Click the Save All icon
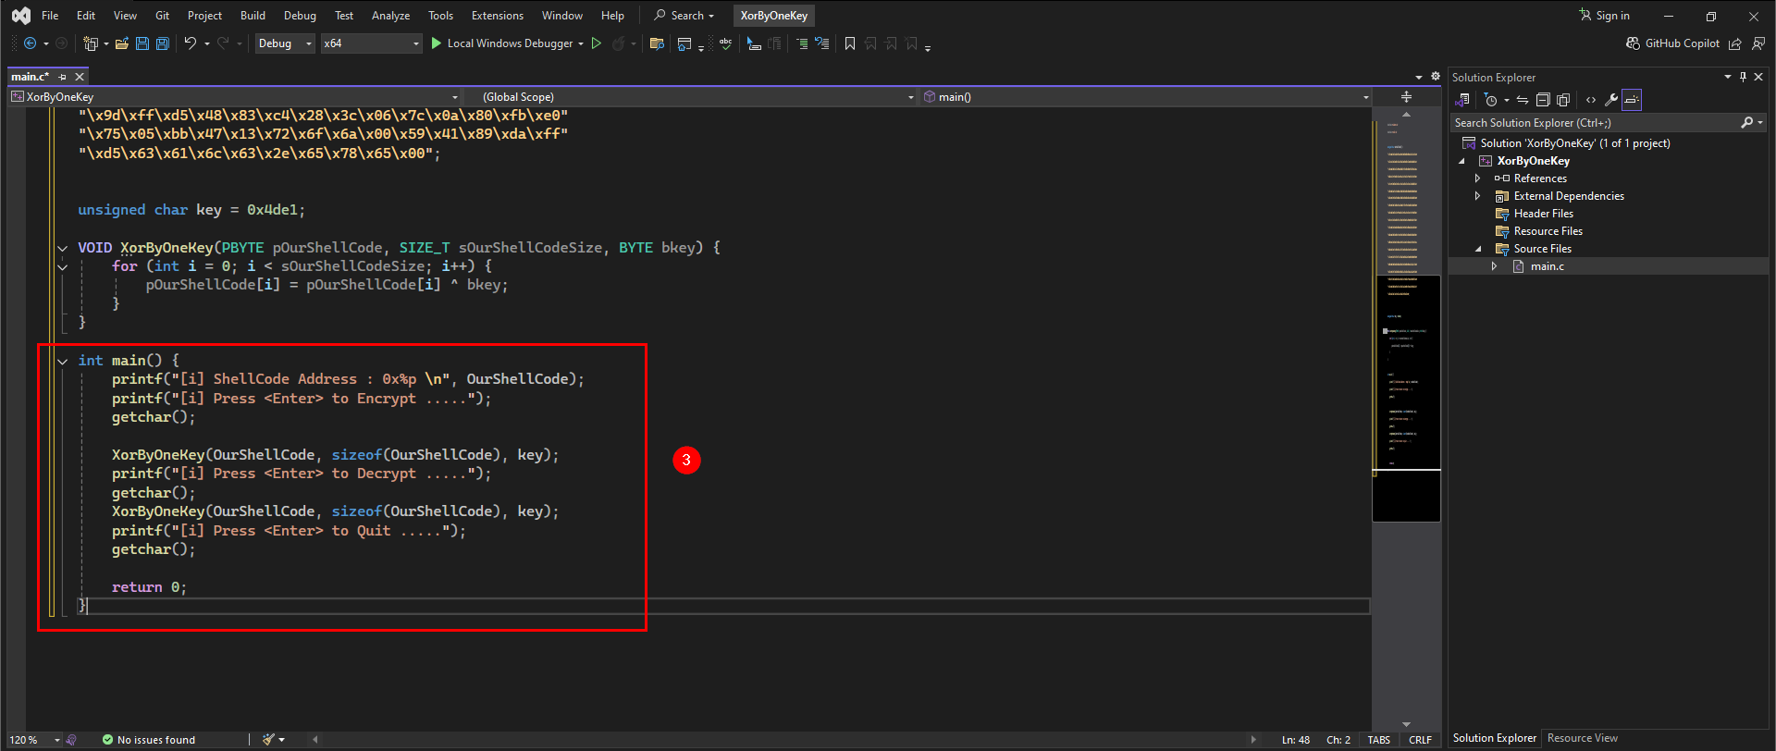Screen dimensions: 1776x751 pyautogui.click(x=163, y=43)
